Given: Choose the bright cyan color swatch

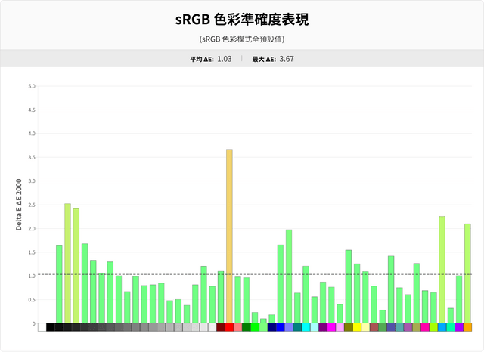Looking at the screenshot, I should point(306,327).
